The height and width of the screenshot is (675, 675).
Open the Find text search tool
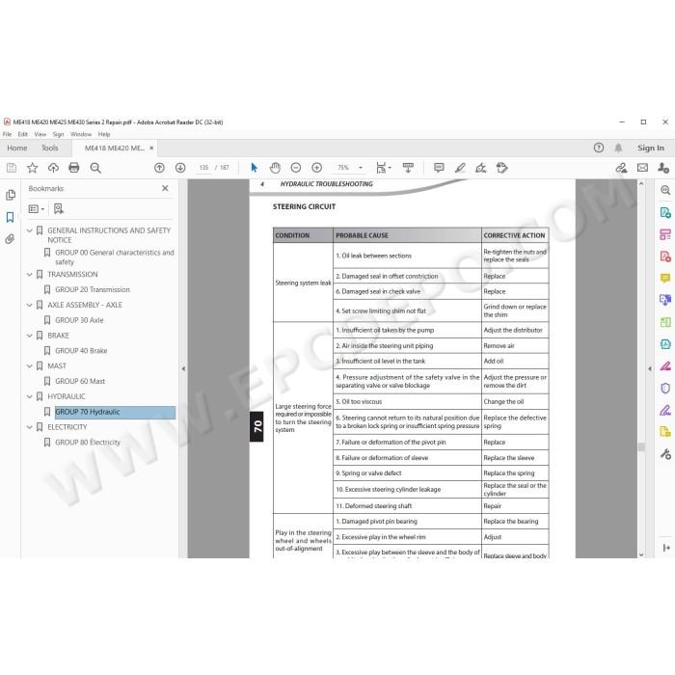95,168
